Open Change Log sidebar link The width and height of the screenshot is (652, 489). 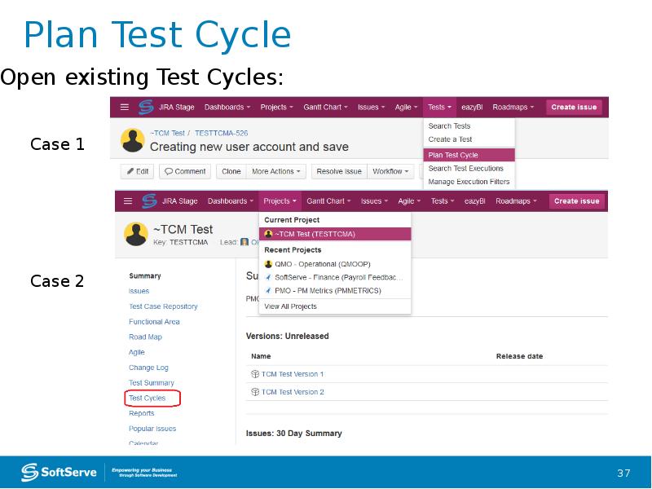point(148,368)
